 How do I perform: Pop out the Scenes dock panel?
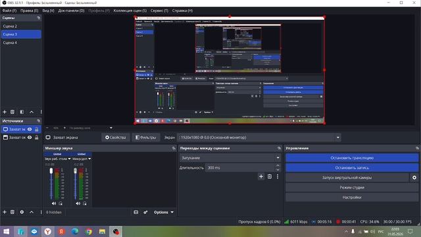[38, 18]
